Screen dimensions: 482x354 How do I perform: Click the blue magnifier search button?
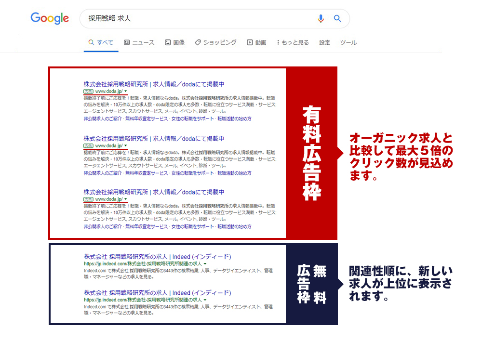pos(337,19)
